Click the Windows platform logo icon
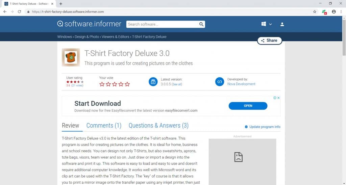The width and height of the screenshot is (346, 185). point(264,24)
